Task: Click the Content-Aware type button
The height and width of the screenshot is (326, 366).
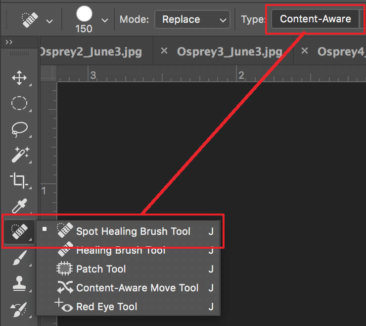Action: [316, 19]
